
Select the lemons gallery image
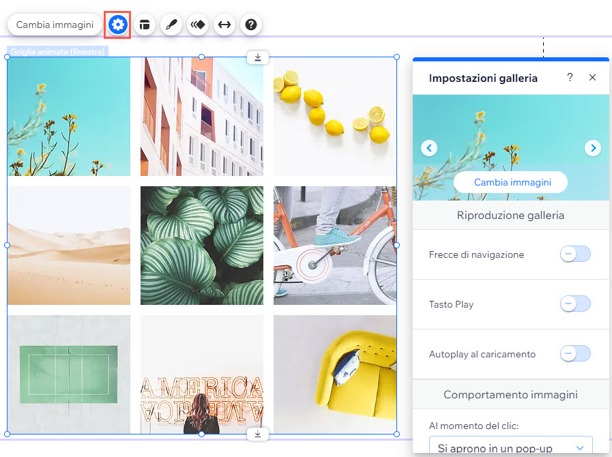(x=335, y=117)
